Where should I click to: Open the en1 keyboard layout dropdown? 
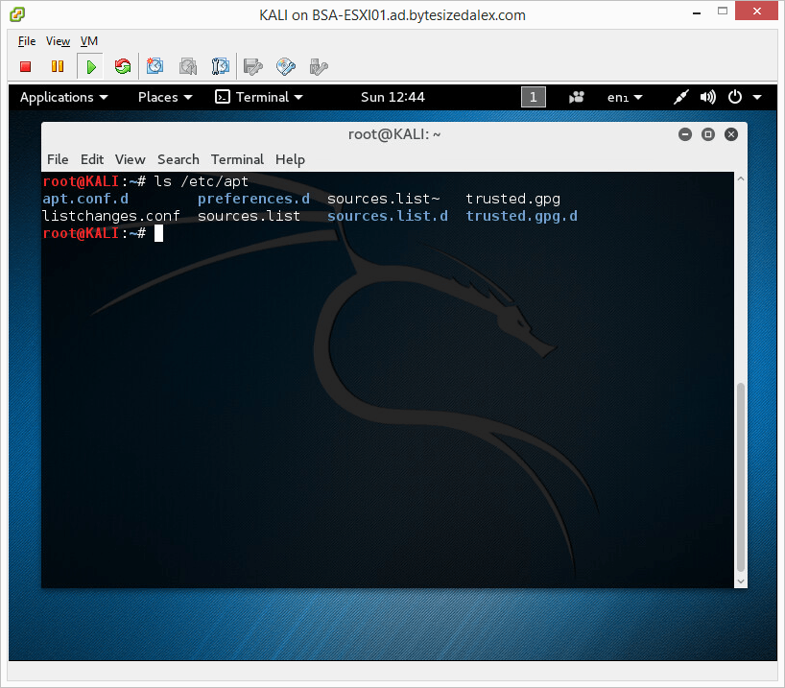click(x=624, y=97)
